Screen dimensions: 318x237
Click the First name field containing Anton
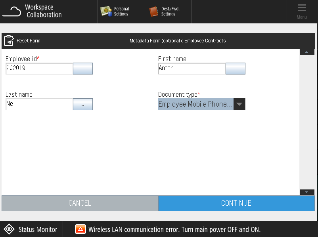click(x=192, y=69)
